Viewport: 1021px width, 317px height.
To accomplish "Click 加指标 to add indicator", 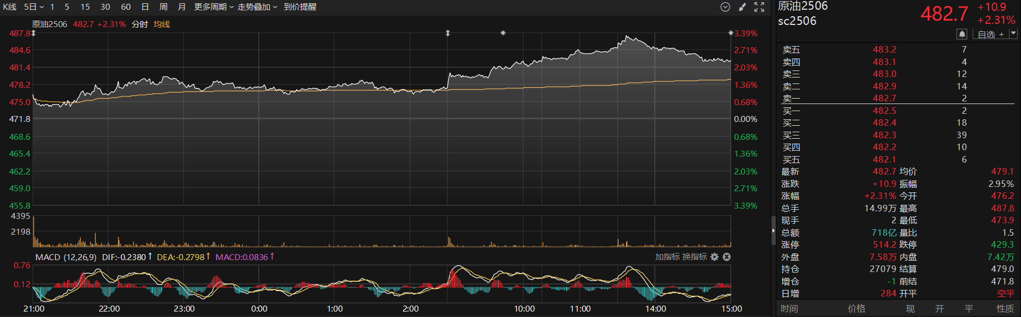I will [667, 257].
